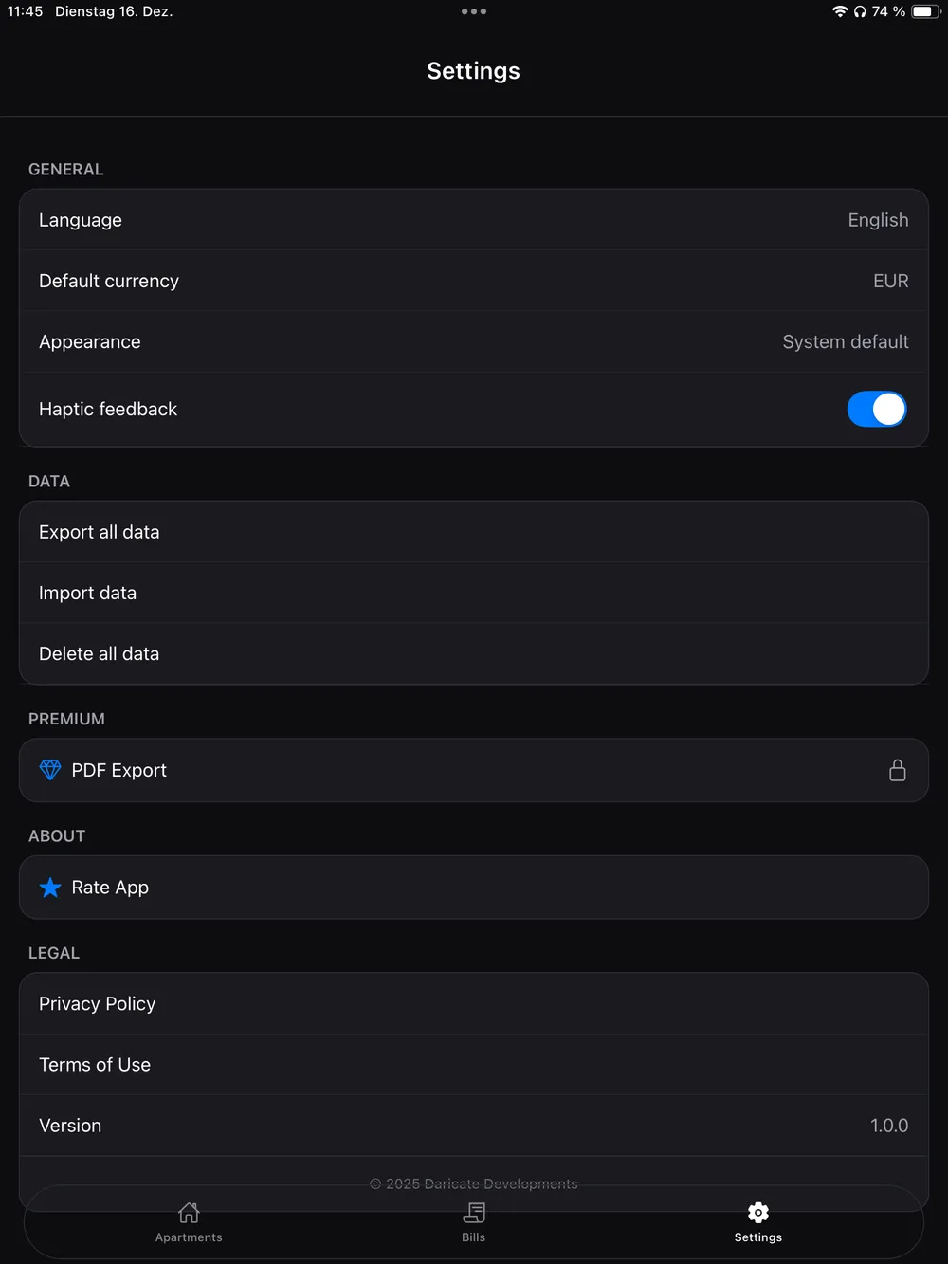Tap the blue diamond premium icon
Image resolution: width=948 pixels, height=1264 pixels.
coord(50,770)
